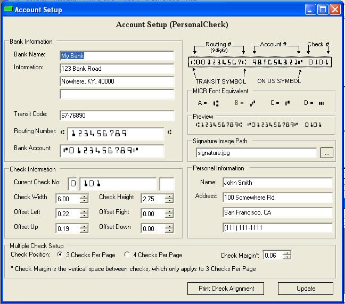345x304 pixels.
Task: Select 3 Checks Per Page option
Action: (x=60, y=255)
